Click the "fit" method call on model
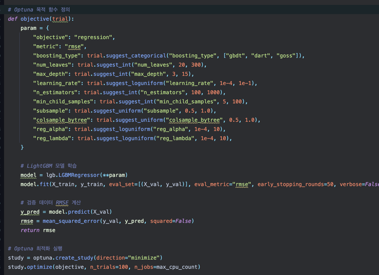Image resolution: width=379 pixels, height=275 pixels. pos(44,184)
